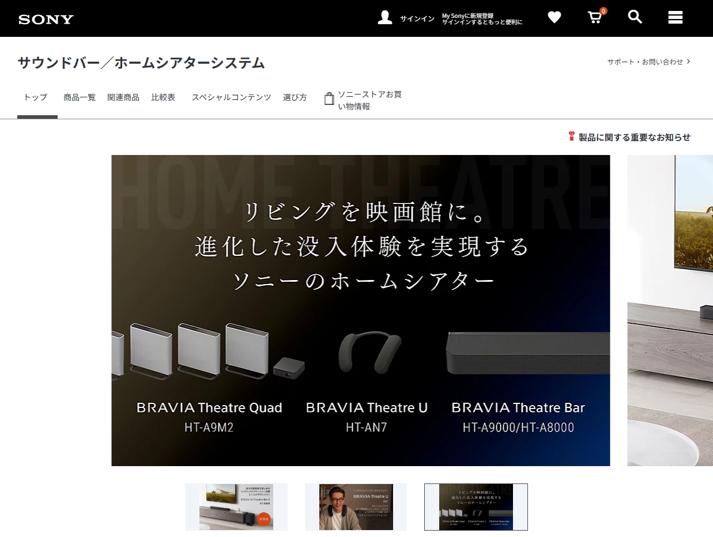
Task: Select the BRAVIA Theatre U interview thumbnail
Action: click(356, 507)
